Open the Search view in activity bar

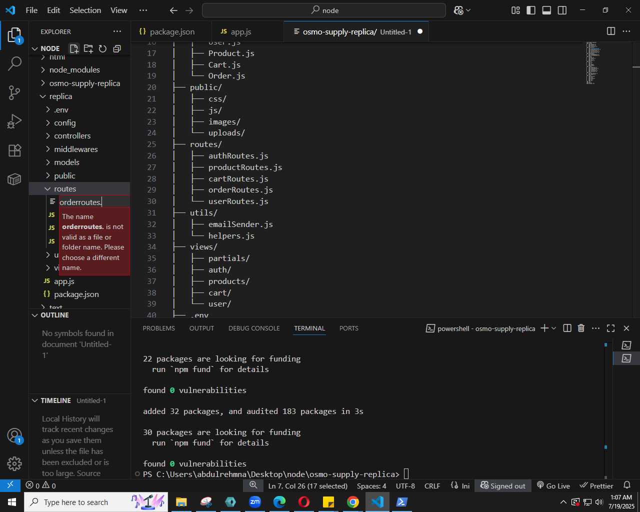click(14, 63)
